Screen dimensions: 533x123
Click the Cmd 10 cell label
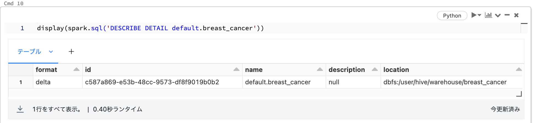[x=13, y=4]
